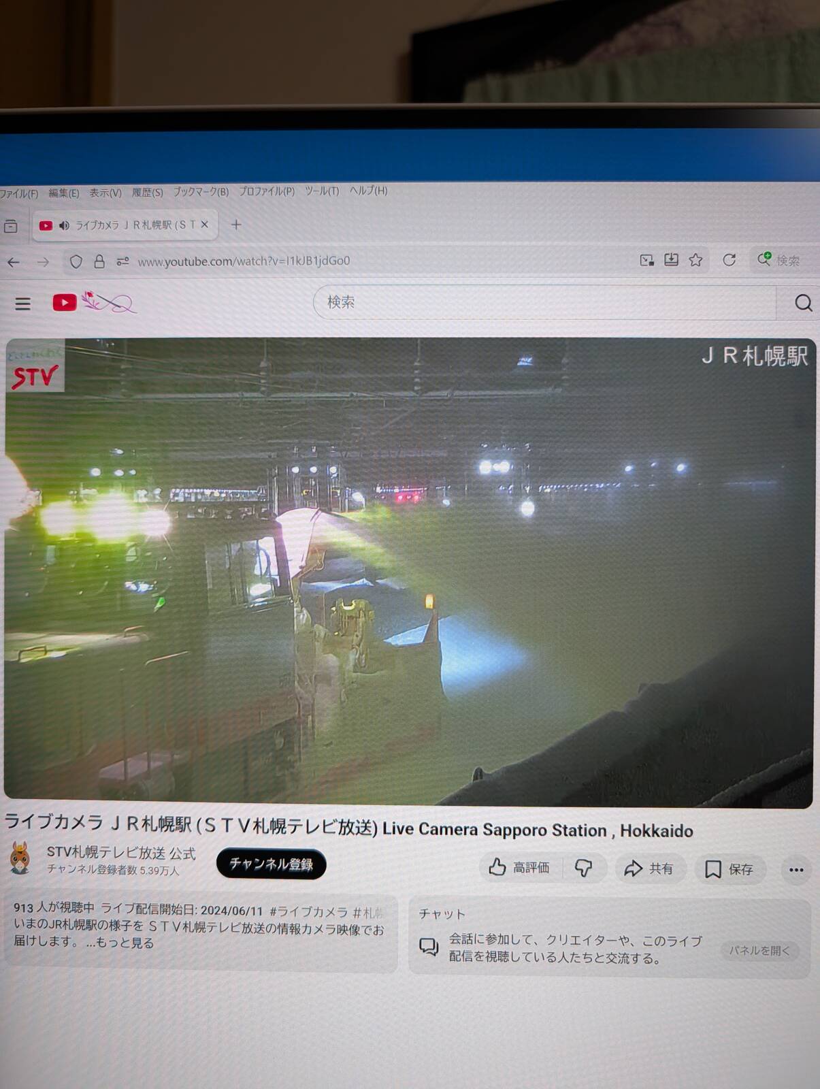
Task: Open the STV channel avatar
Action: 20,858
